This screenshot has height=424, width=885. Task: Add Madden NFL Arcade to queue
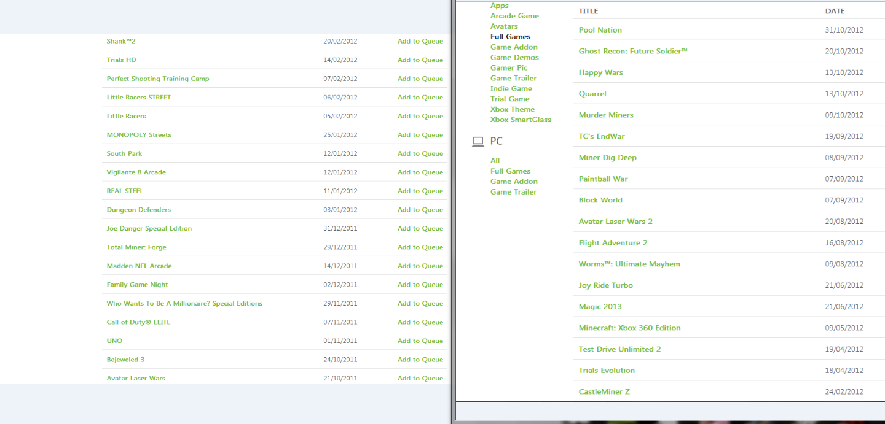420,266
